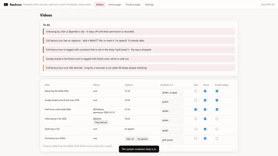278x156 pixels.
Task: Uncheck Home for Seasoning the skillet
Action: tap(205, 91)
